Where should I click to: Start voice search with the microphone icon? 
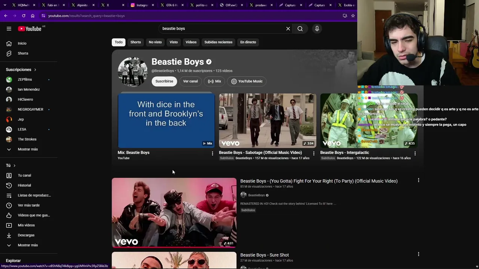click(317, 29)
